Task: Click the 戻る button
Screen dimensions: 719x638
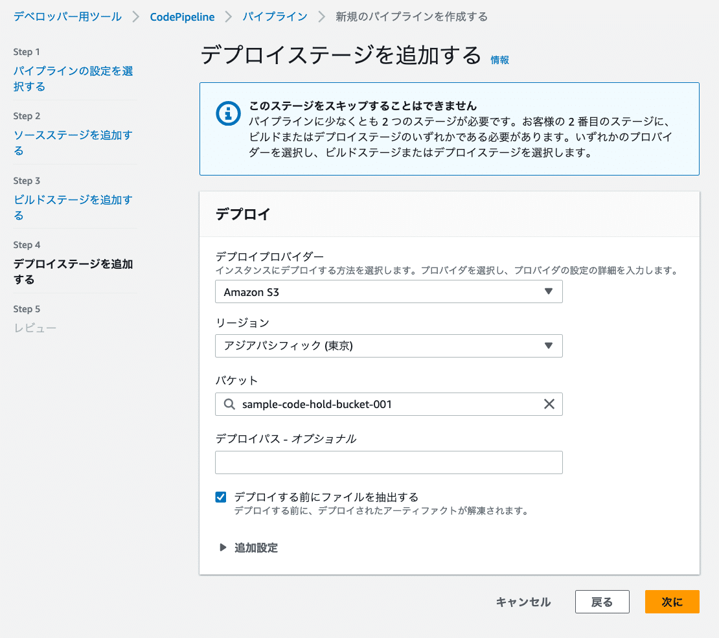Action: point(602,602)
